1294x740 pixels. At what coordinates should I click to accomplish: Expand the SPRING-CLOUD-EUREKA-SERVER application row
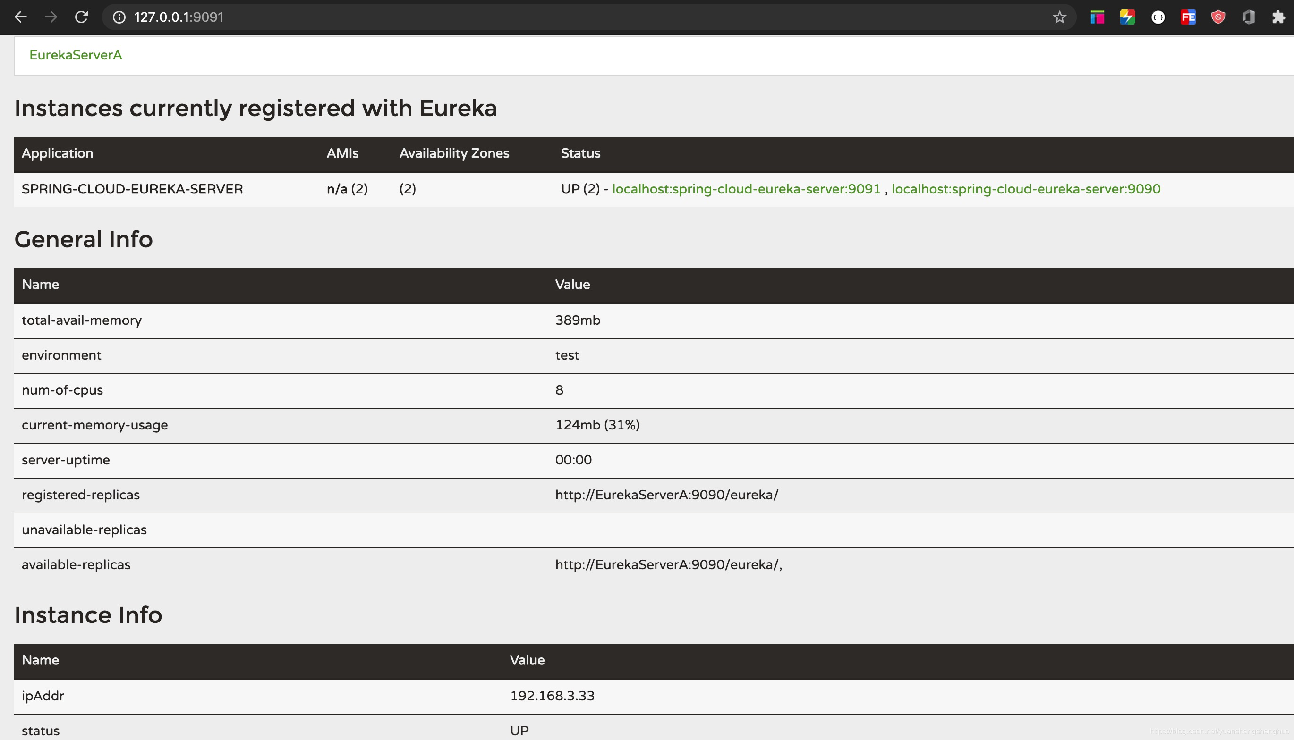(132, 188)
